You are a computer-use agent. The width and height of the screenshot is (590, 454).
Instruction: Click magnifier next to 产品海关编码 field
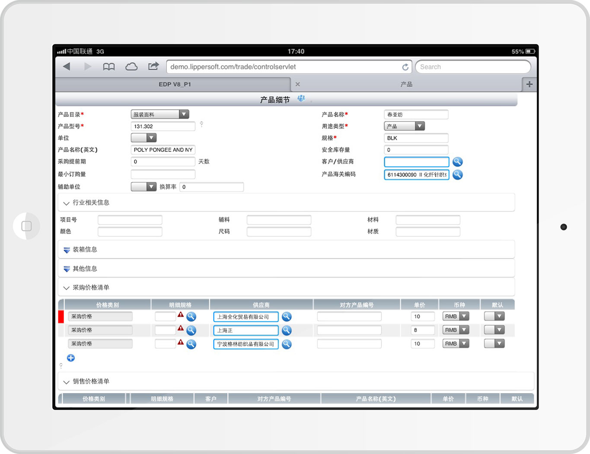pyautogui.click(x=457, y=175)
